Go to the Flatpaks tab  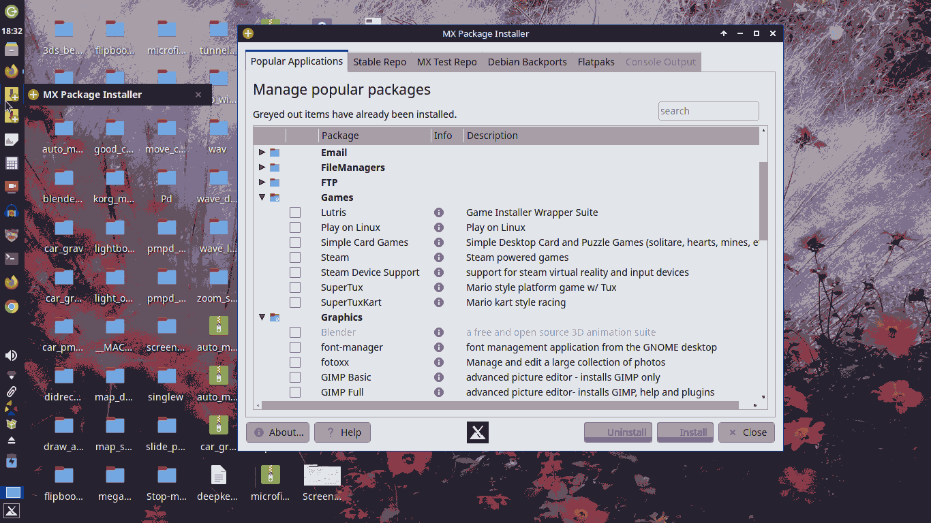click(x=596, y=62)
